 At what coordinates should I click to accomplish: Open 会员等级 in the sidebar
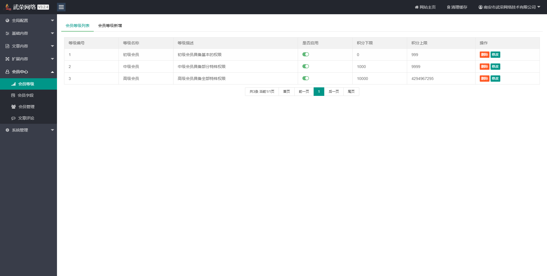(28, 84)
